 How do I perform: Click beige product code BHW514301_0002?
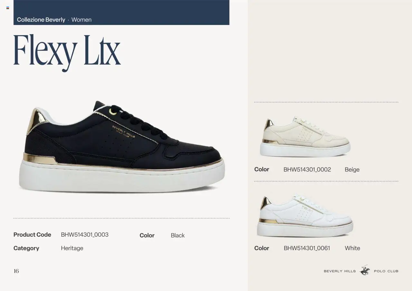307,169
